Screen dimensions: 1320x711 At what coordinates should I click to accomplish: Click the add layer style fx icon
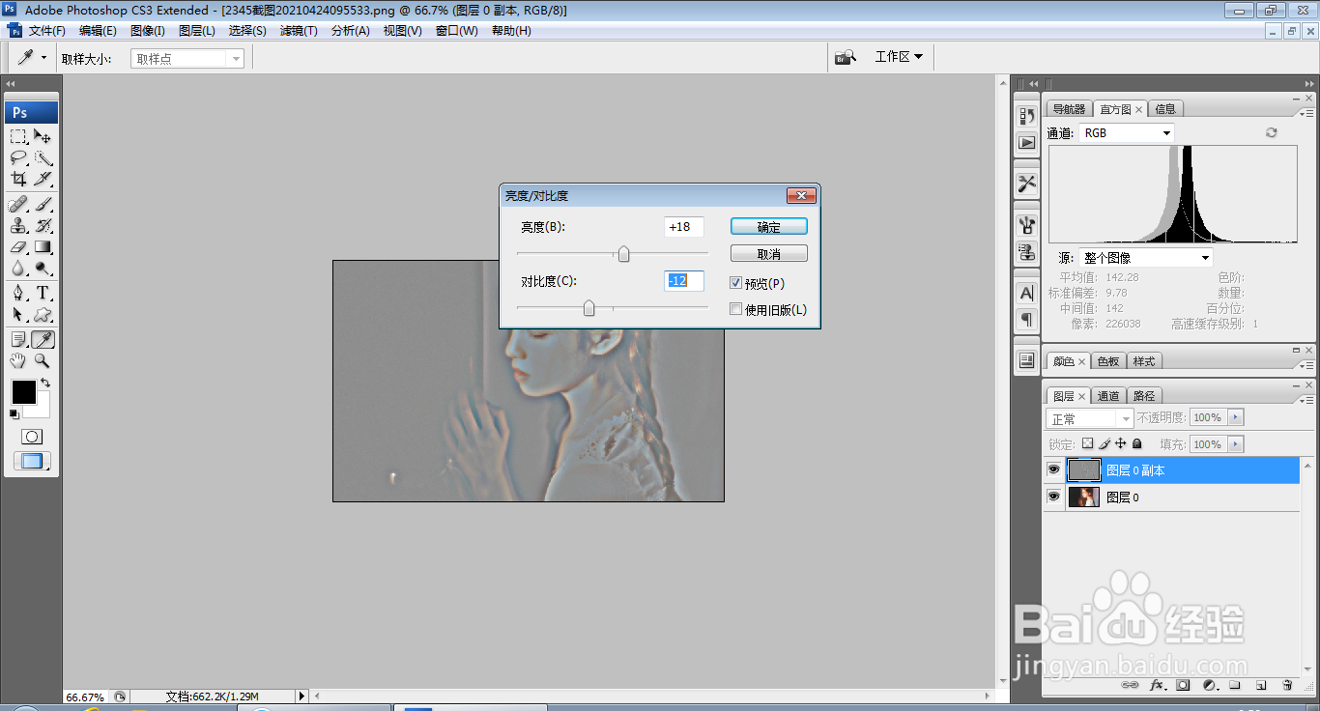[x=1157, y=685]
